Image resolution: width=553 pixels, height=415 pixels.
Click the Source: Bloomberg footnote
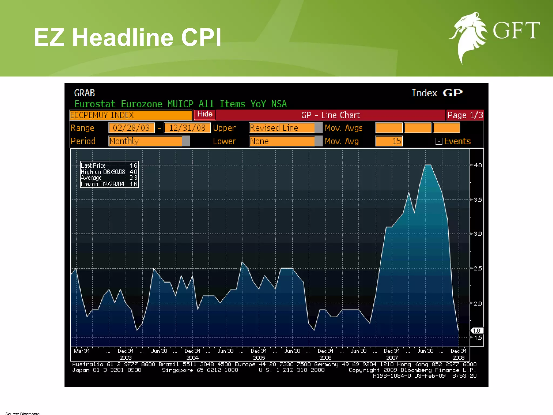[22, 413]
